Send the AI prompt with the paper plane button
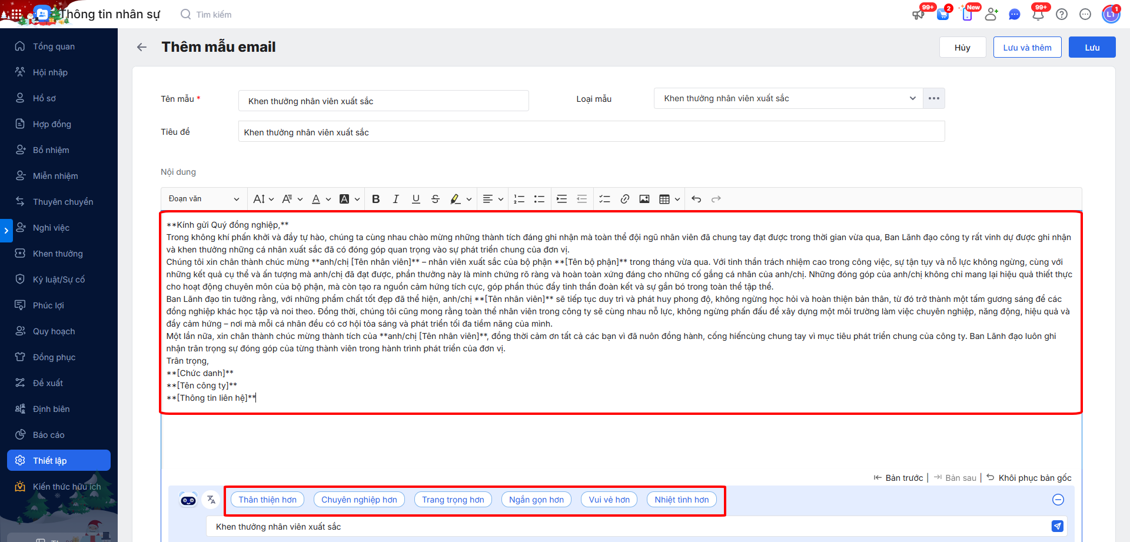The width and height of the screenshot is (1130, 542). tap(1058, 526)
